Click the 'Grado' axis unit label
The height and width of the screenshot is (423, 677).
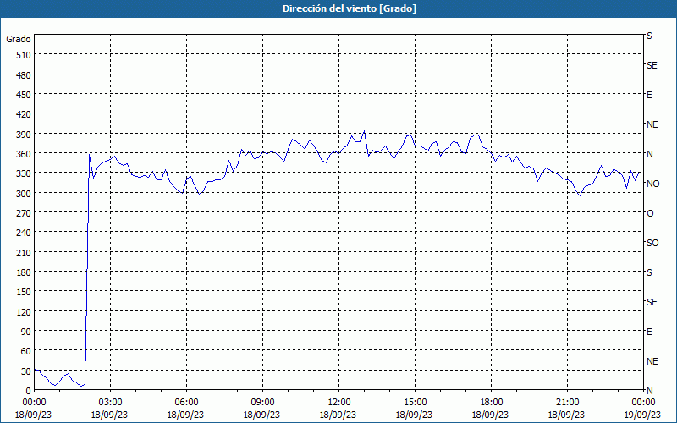tap(19, 39)
